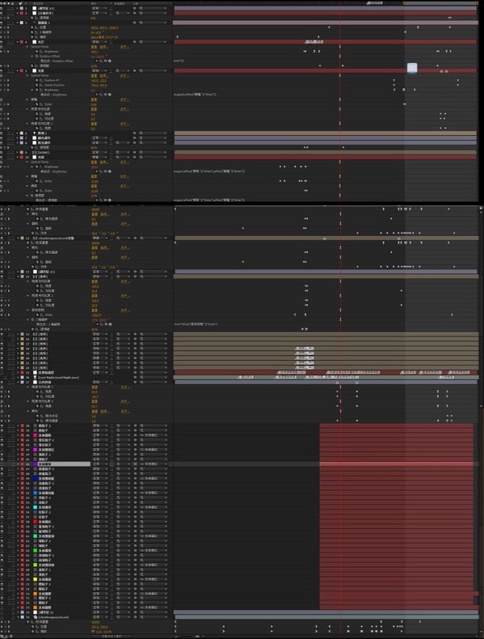Open the parent dropdown of layer 40
This screenshot has height=639, width=484.
[x=154, y=435]
